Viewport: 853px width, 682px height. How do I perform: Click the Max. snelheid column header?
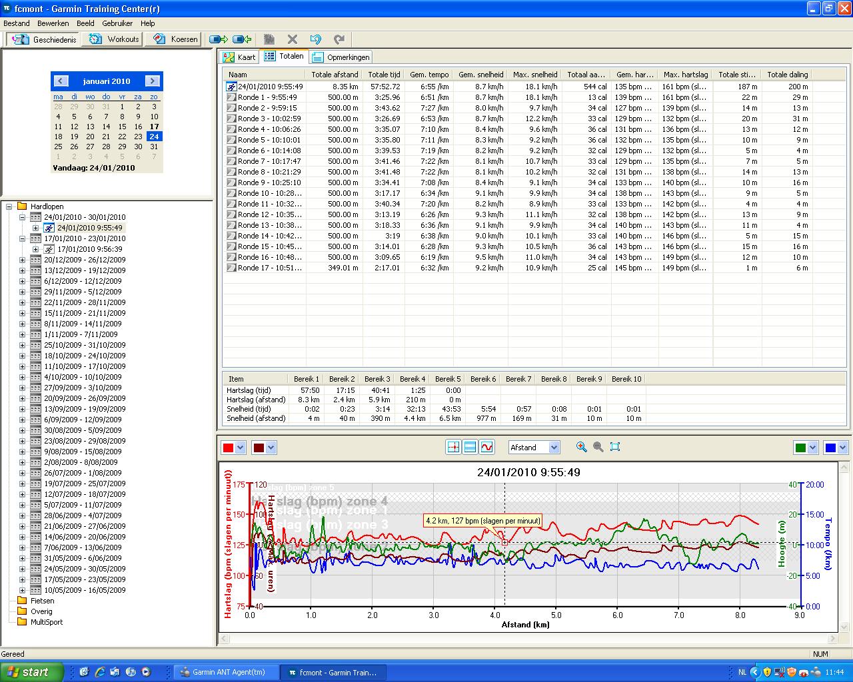[x=535, y=75]
